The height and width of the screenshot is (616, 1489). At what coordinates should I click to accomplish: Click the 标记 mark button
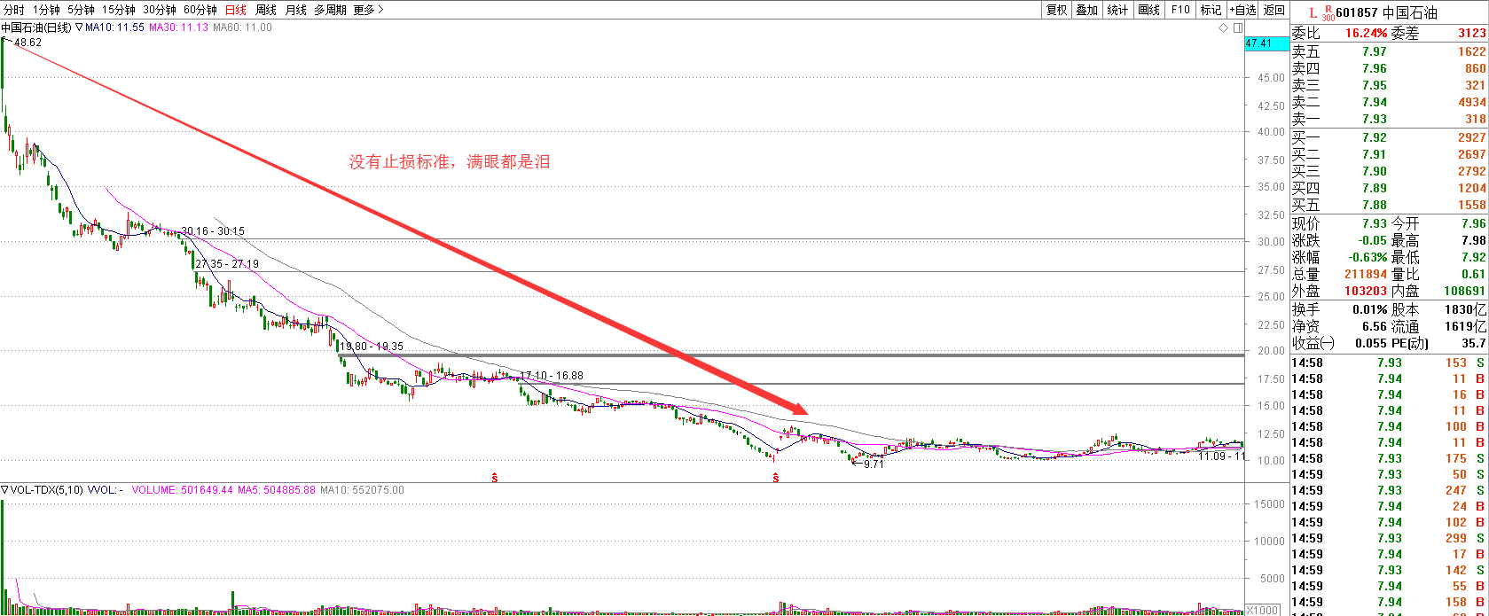point(1211,10)
